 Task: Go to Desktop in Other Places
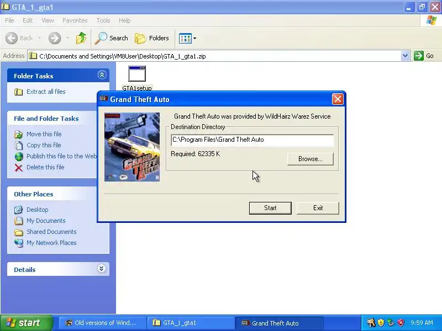pyautogui.click(x=38, y=210)
